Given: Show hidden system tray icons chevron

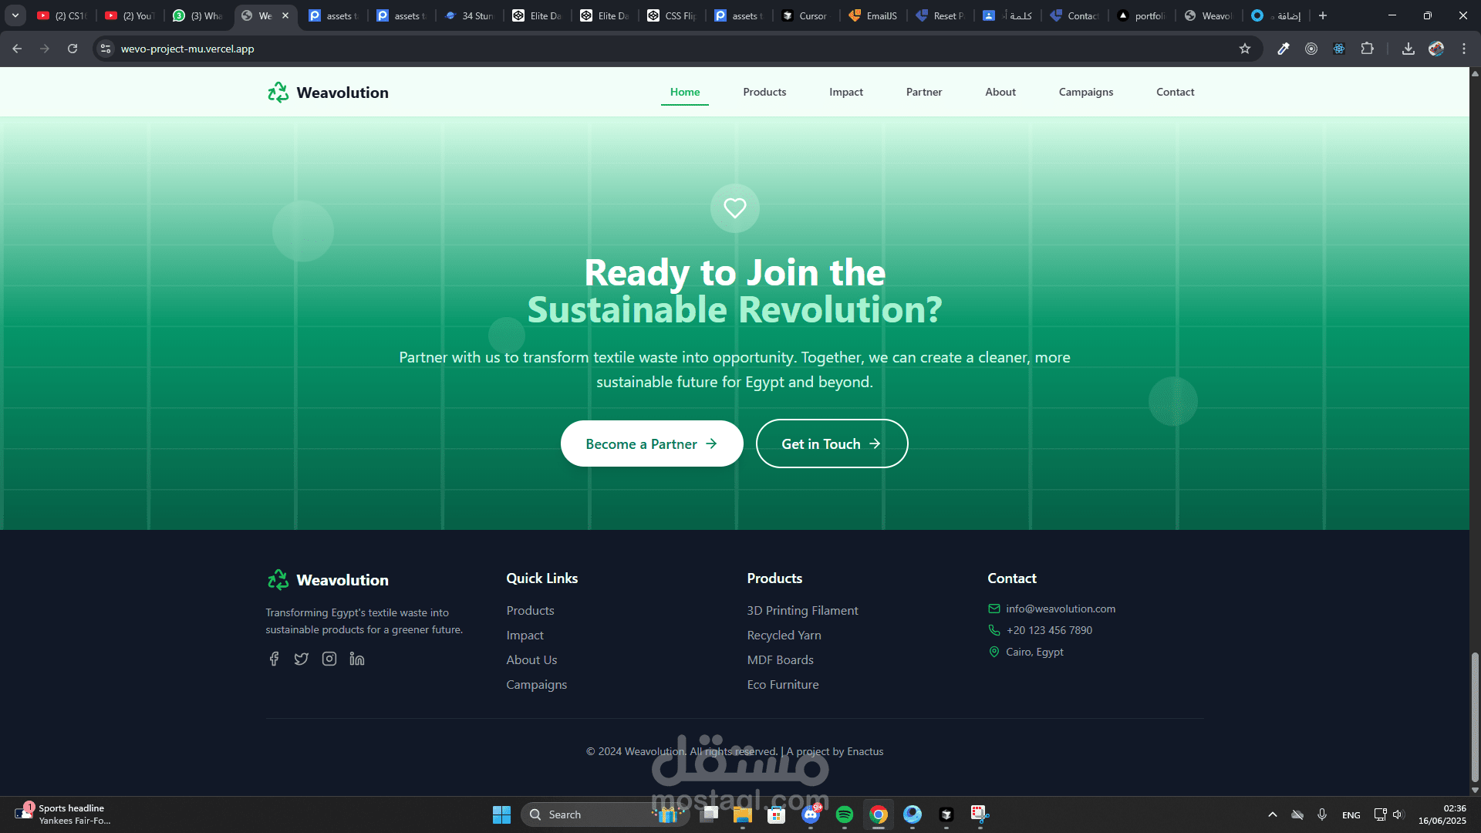Looking at the screenshot, I should click(x=1273, y=814).
